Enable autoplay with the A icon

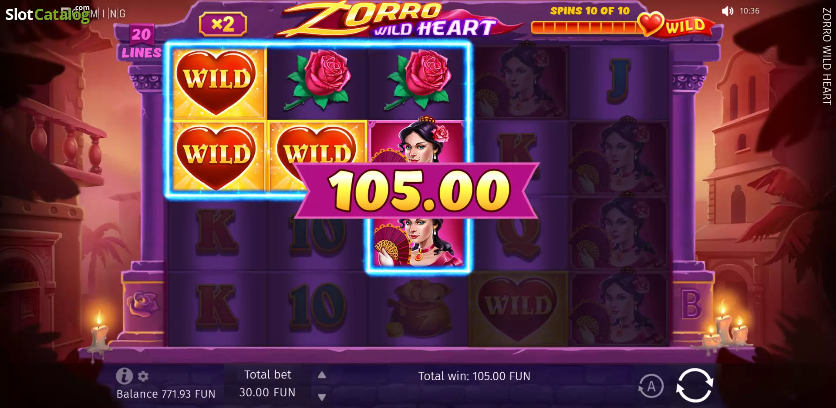tap(651, 386)
